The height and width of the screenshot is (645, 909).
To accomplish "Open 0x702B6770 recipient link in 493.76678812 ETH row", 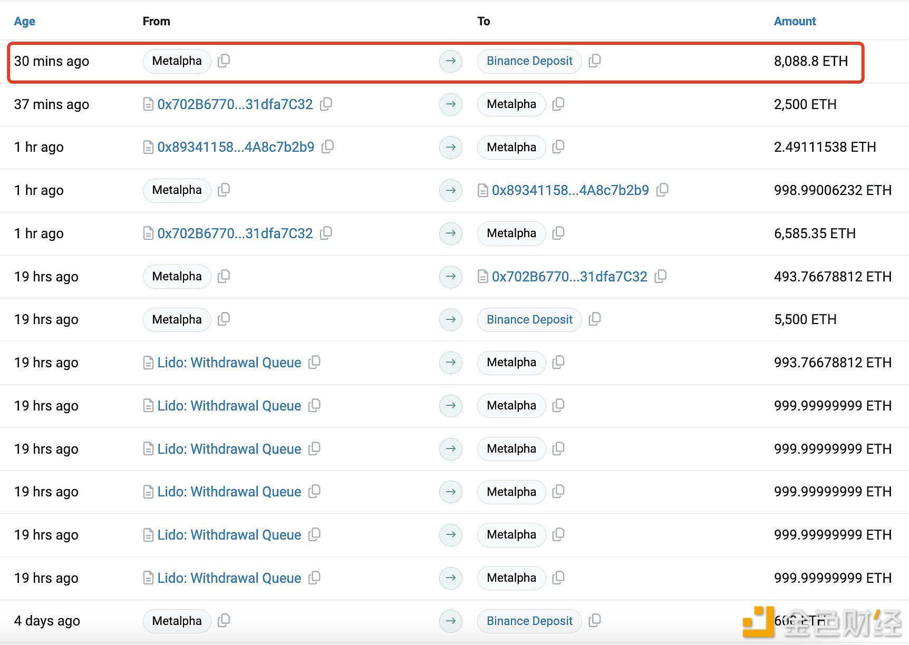I will pyautogui.click(x=569, y=277).
